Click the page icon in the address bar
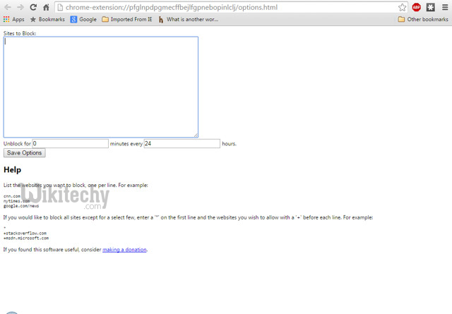The height and width of the screenshot is (314, 452). (x=60, y=8)
